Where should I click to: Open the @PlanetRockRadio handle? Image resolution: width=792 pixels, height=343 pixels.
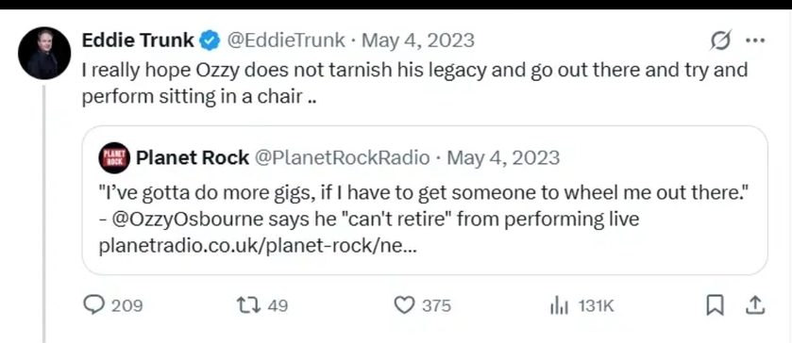tap(342, 158)
